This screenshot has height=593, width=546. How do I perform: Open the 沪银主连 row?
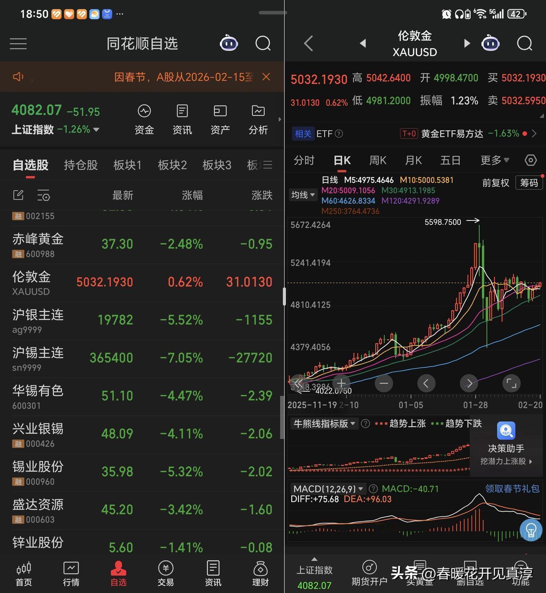point(142,321)
